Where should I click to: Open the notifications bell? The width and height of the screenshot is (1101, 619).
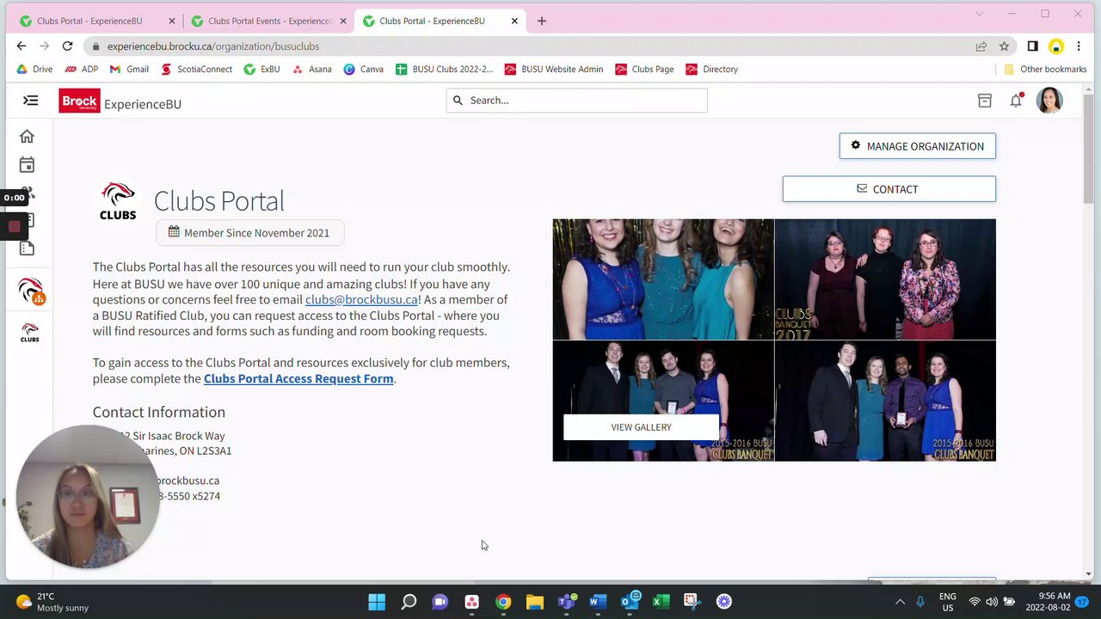pyautogui.click(x=1016, y=101)
